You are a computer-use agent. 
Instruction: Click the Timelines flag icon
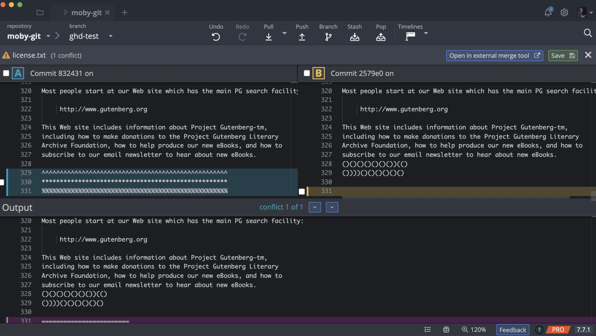(x=410, y=36)
